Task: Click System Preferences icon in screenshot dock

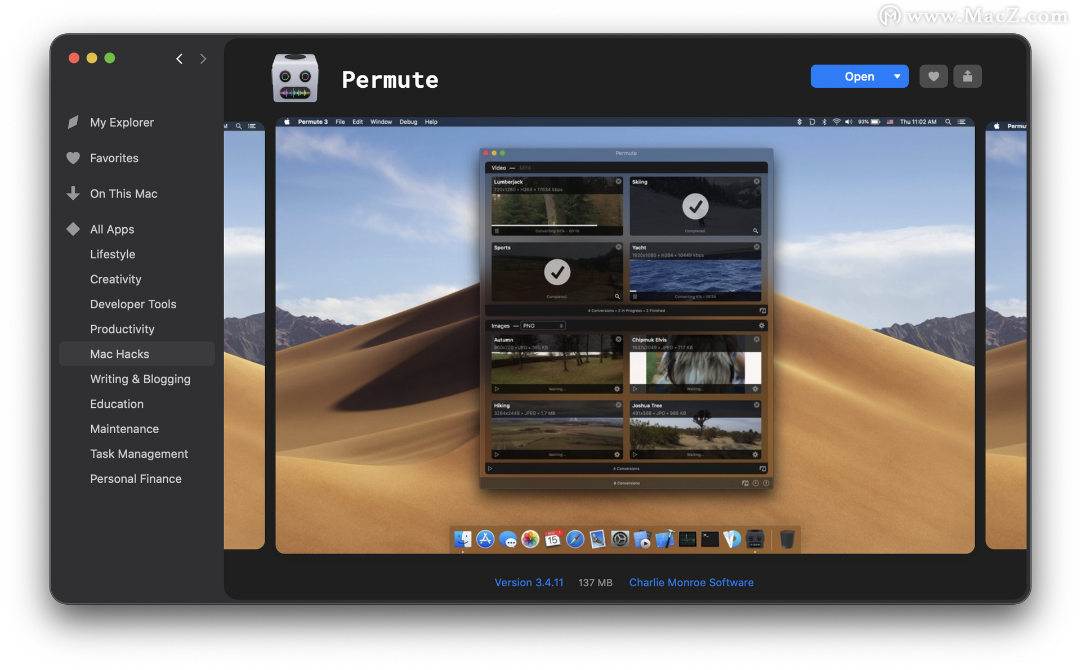Action: click(x=620, y=539)
